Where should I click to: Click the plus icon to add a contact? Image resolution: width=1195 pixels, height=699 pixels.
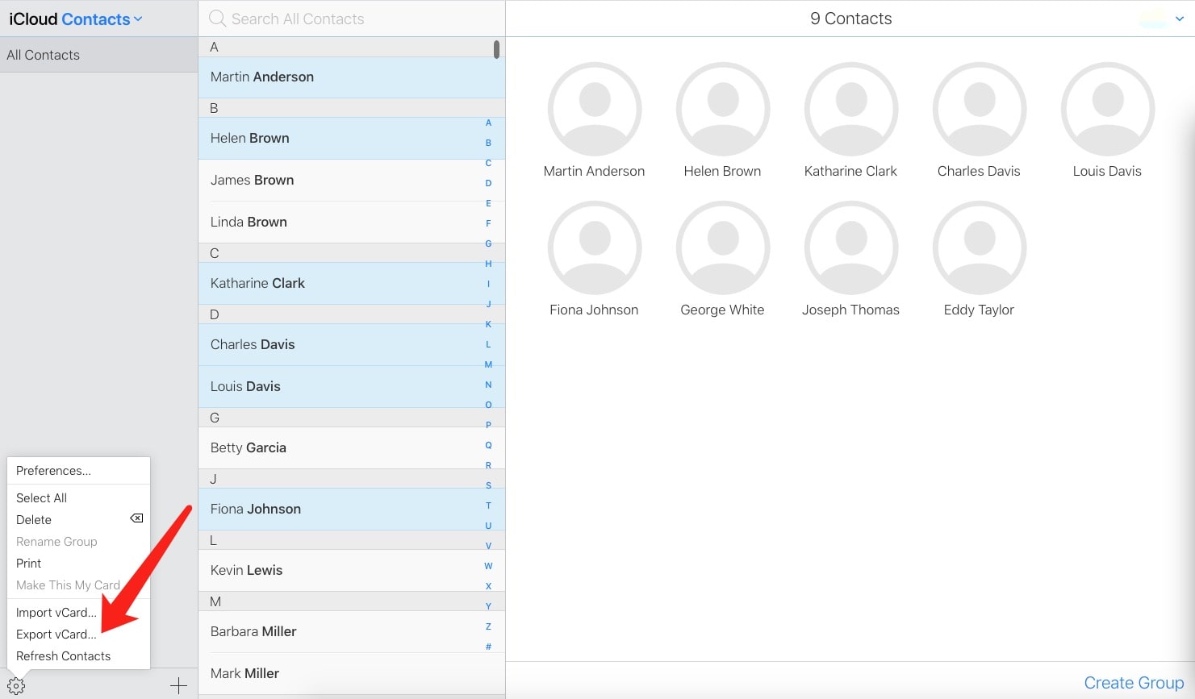[177, 684]
